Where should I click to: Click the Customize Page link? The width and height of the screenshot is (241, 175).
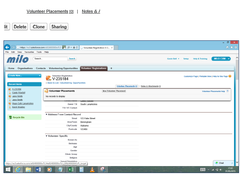[x=191, y=76]
